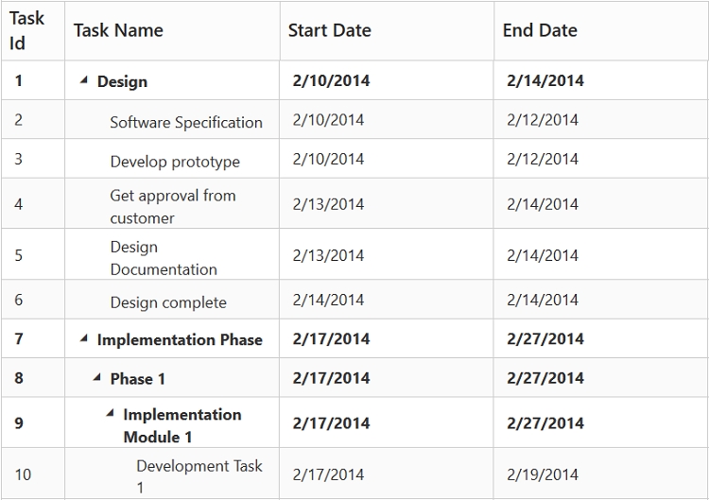
Task: Collapse the Phase 1 group
Action: click(x=97, y=378)
